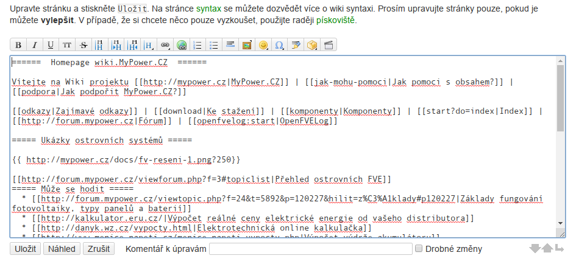Open the select headline level dropdown
576x261 pixels.
click(149, 45)
